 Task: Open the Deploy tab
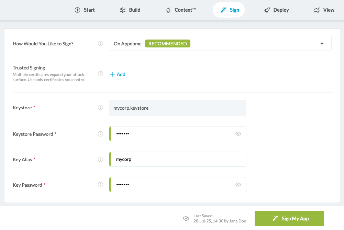[x=276, y=10]
